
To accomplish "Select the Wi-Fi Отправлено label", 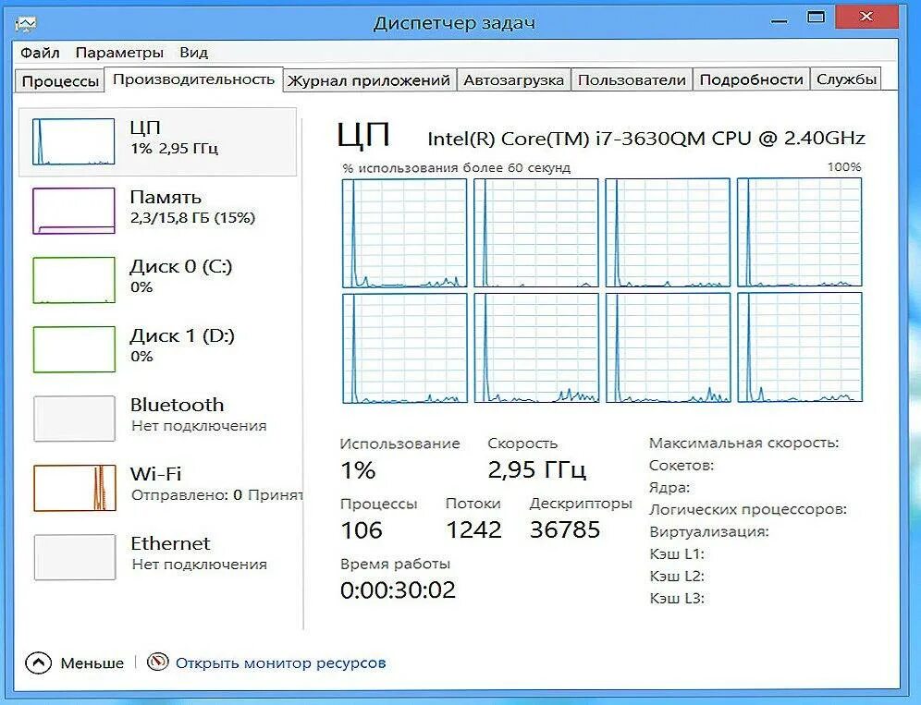I will [x=216, y=484].
